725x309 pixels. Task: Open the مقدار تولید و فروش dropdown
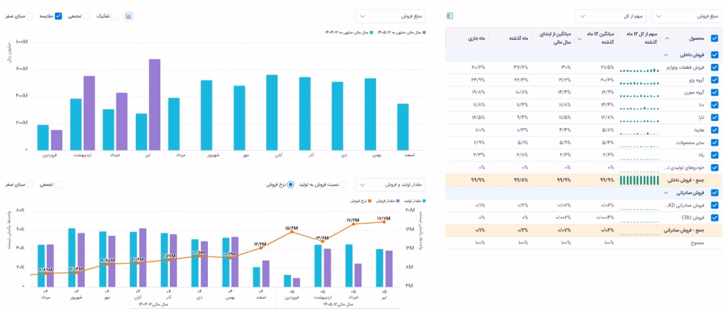[x=390, y=184]
